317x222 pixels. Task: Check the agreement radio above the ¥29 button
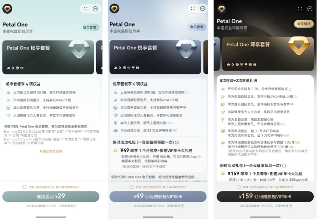(x=24, y=187)
